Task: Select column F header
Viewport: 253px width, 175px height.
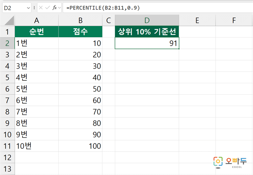Action: (x=234, y=20)
